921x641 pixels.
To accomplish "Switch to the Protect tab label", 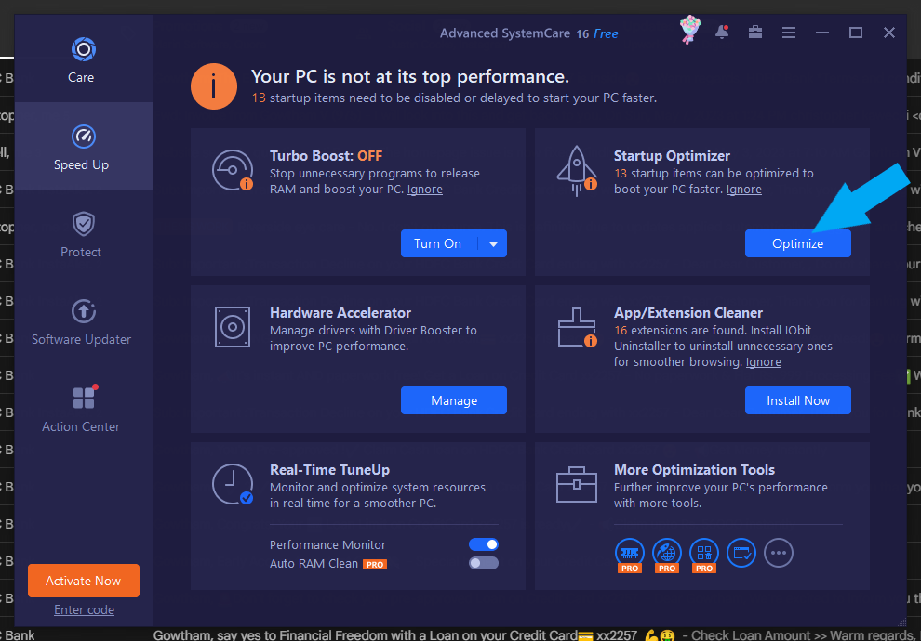I will (x=81, y=252).
